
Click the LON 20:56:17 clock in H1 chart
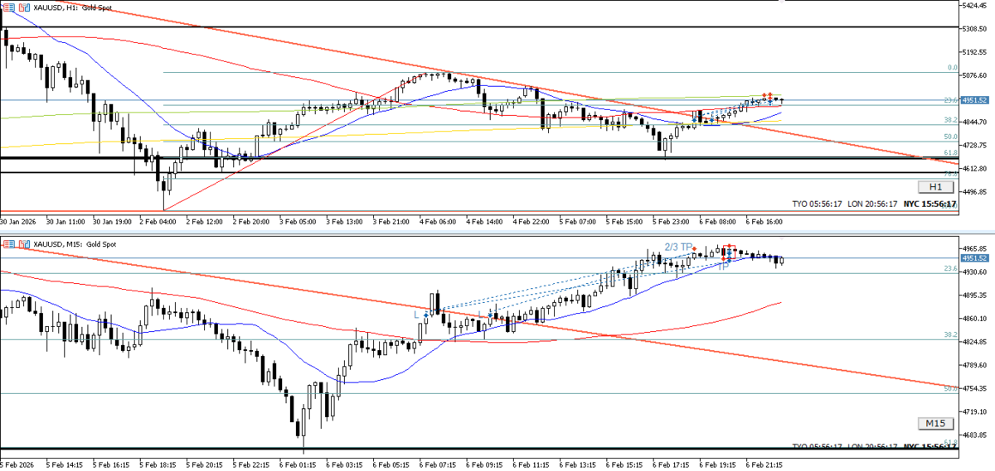872,203
